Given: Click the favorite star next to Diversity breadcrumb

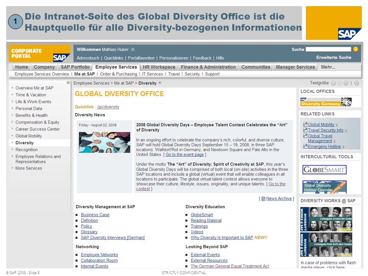Looking at the screenshot, I should point(160,83).
